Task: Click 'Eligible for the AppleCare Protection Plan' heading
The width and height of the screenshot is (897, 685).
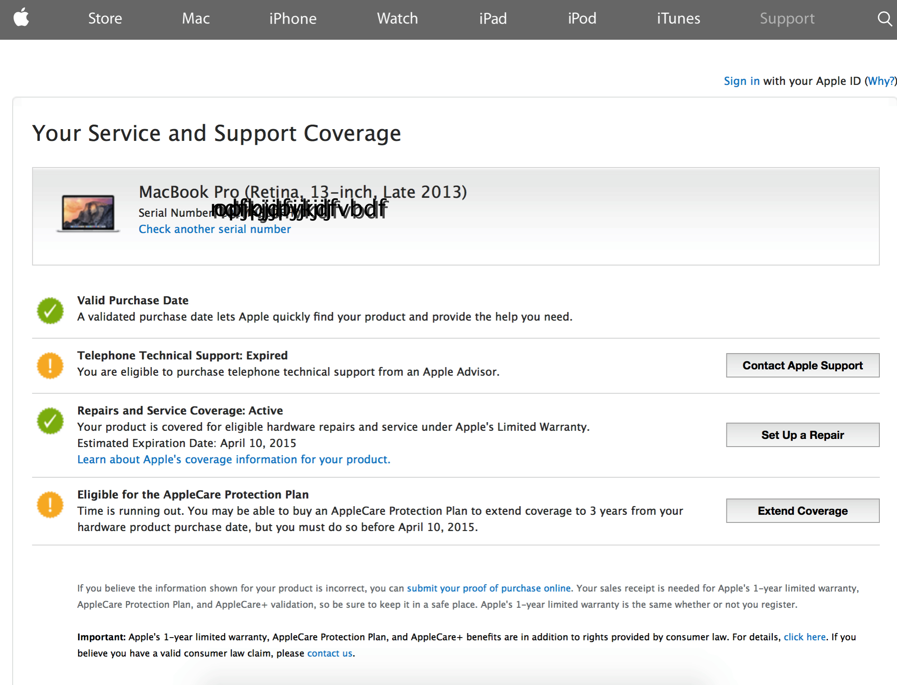Action: click(x=193, y=494)
